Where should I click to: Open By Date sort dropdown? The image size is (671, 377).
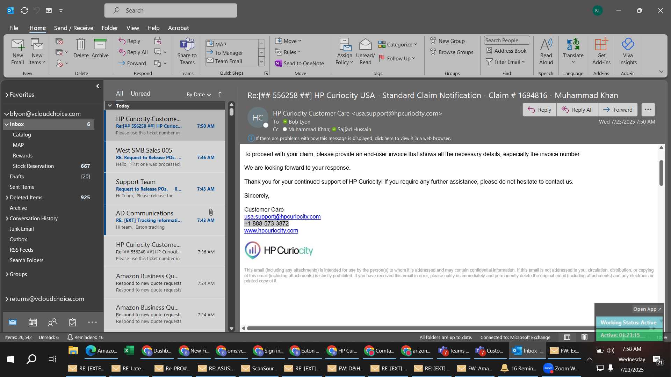(199, 94)
